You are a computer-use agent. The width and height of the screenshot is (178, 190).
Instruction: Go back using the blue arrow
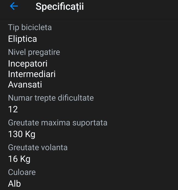14,7
